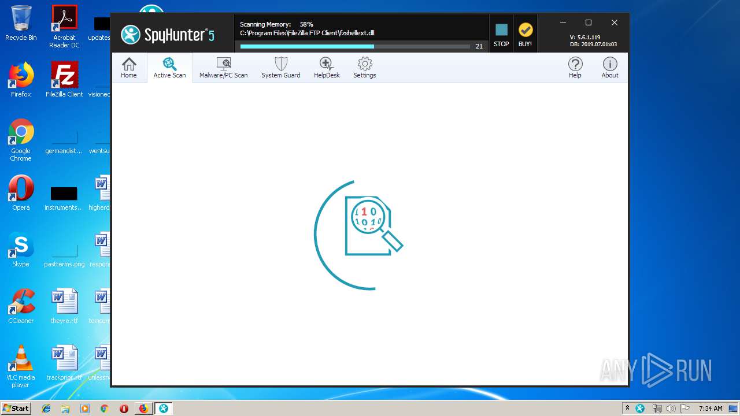Select the Active Scan tab

point(169,68)
